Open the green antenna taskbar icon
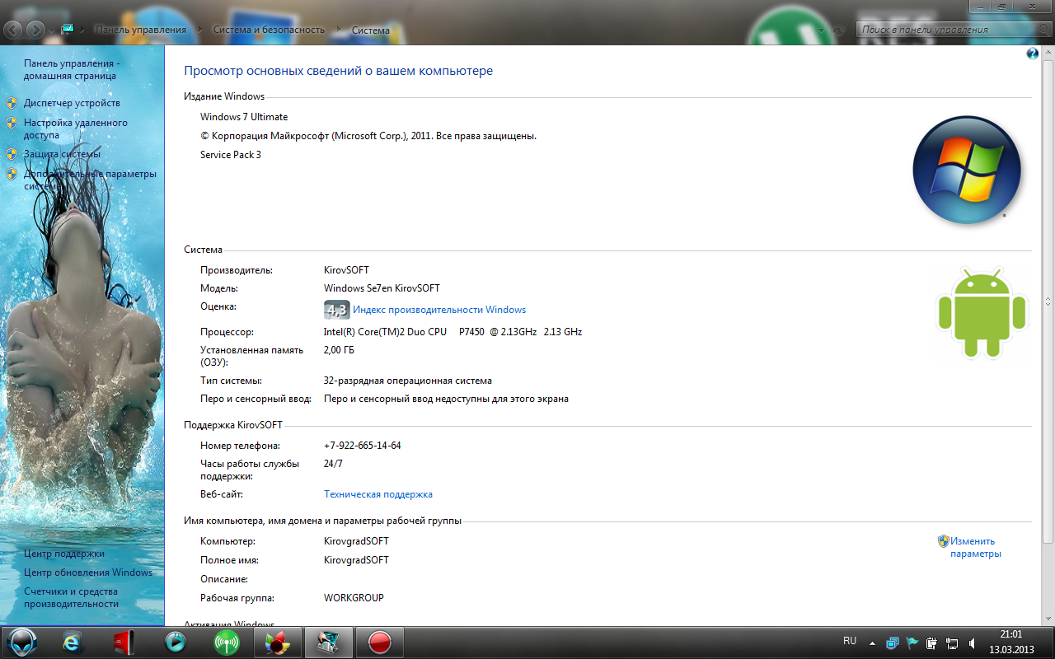Viewport: 1055px width, 659px height. click(226, 642)
